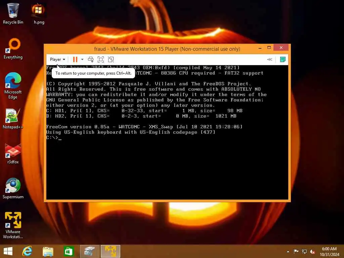This screenshot has width=344, height=258.
Task: Select the Notepad++ desktop shortcut
Action: (13, 119)
